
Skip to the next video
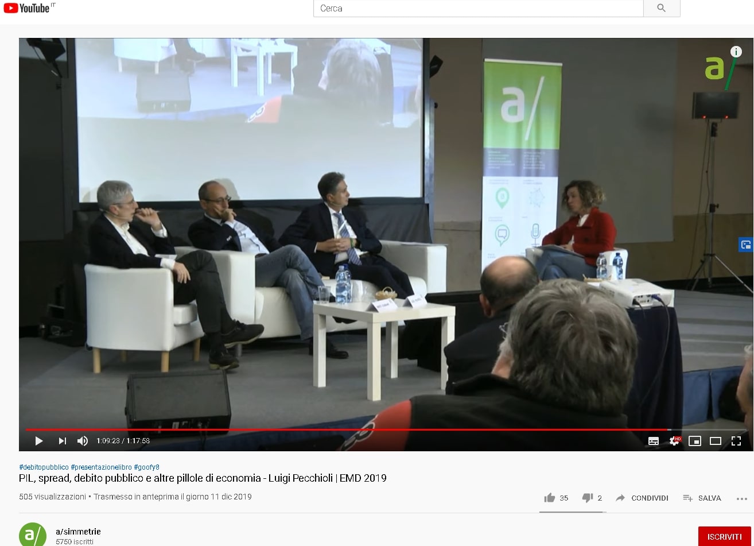point(62,441)
